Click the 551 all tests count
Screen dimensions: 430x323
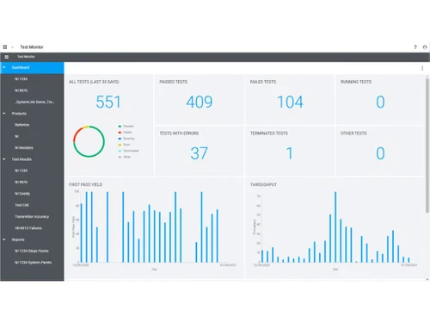(108, 102)
